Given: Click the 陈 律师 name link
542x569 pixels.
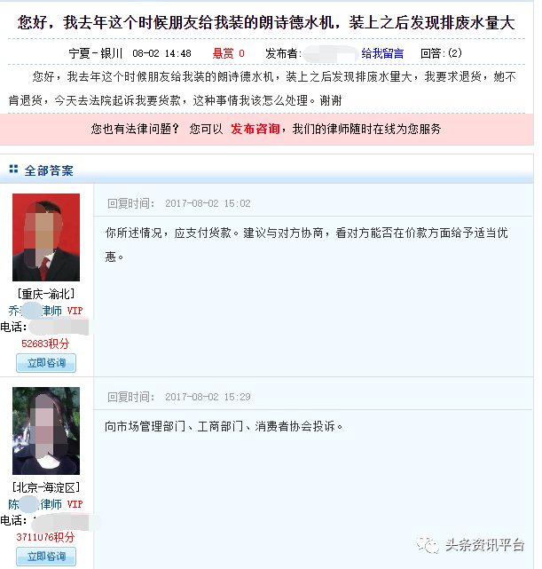Looking at the screenshot, I should (35, 504).
